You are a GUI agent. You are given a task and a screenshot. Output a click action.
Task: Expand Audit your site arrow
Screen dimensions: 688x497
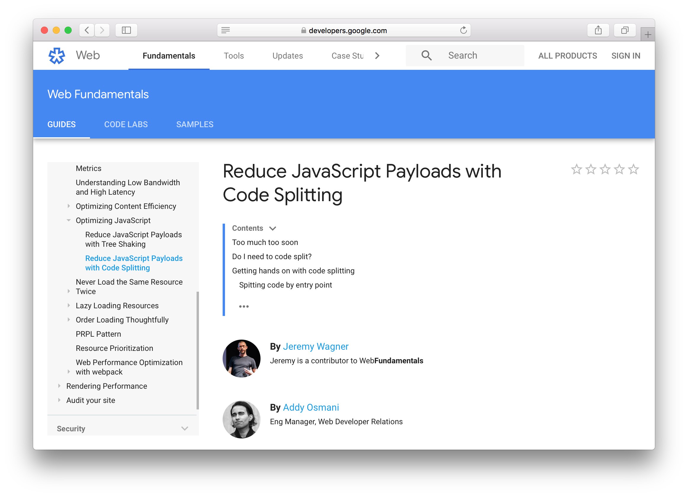(x=59, y=400)
